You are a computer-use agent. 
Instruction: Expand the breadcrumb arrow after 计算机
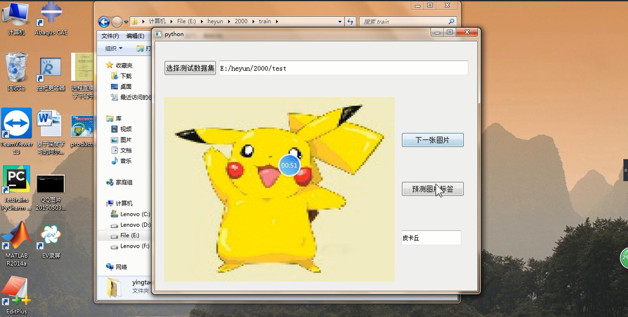click(x=171, y=21)
